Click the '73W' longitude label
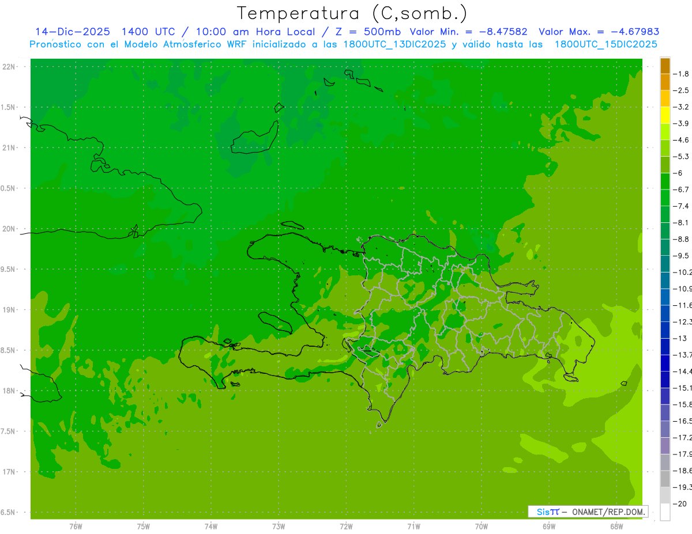 tap(279, 527)
